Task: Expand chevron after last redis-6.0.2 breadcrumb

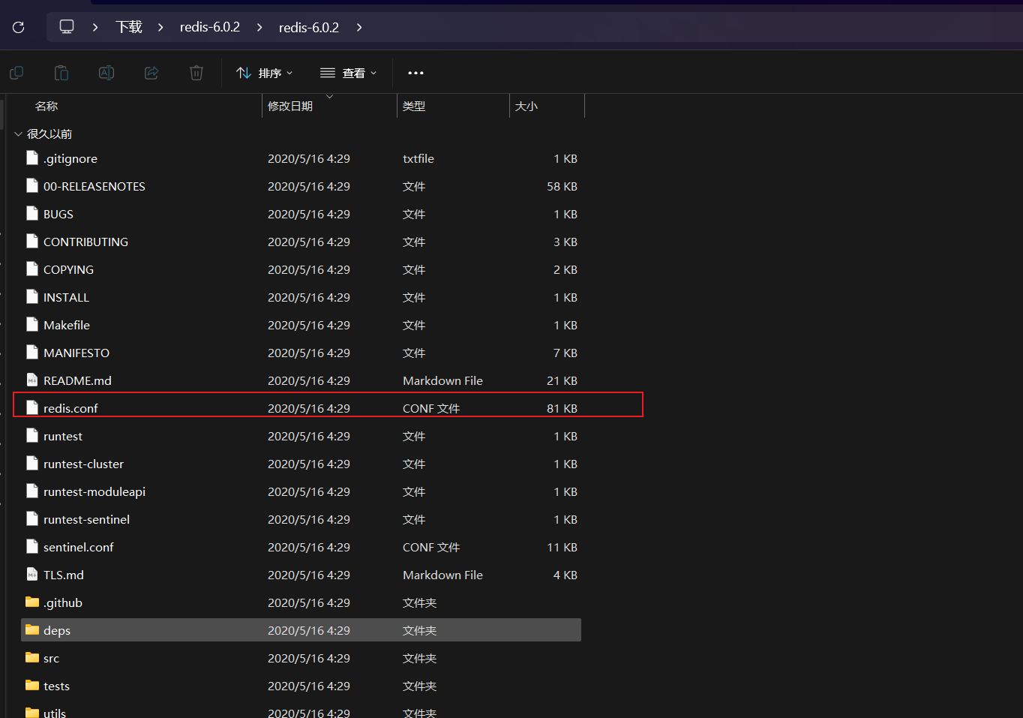Action: (359, 27)
